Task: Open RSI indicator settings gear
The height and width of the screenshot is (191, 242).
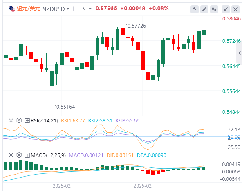Action: [19, 120]
